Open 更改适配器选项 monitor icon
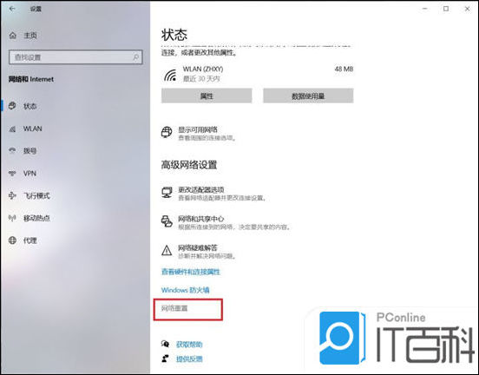The width and height of the screenshot is (479, 375). (167, 193)
